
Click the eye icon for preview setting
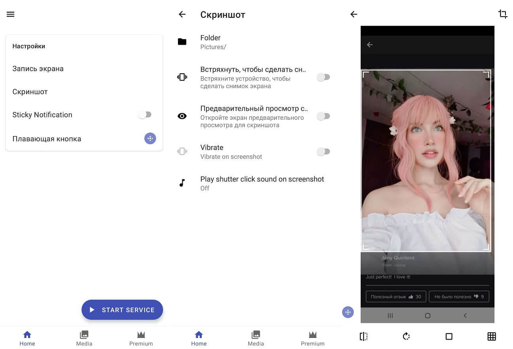(x=182, y=116)
